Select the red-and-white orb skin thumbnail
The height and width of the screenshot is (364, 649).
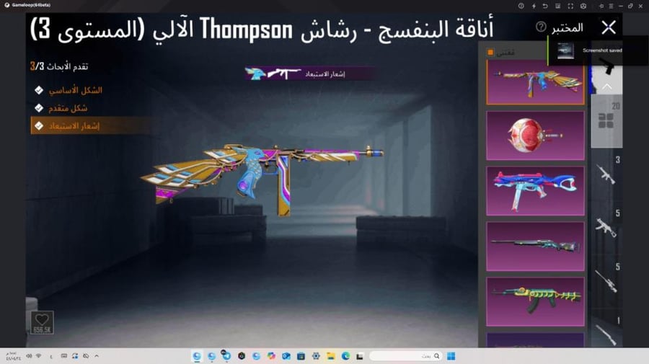coord(535,136)
